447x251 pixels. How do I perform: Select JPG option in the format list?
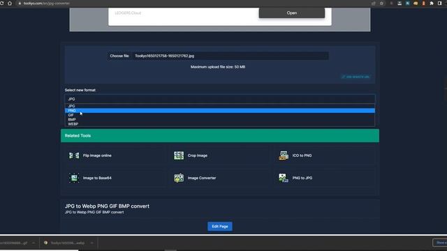click(220, 106)
